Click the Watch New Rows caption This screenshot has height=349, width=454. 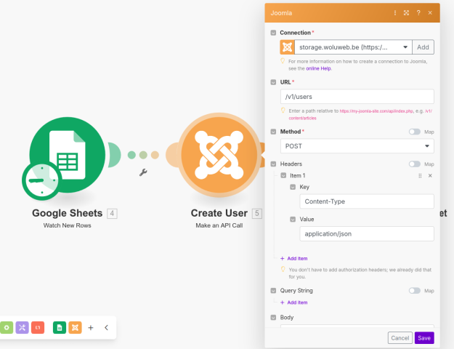click(67, 225)
